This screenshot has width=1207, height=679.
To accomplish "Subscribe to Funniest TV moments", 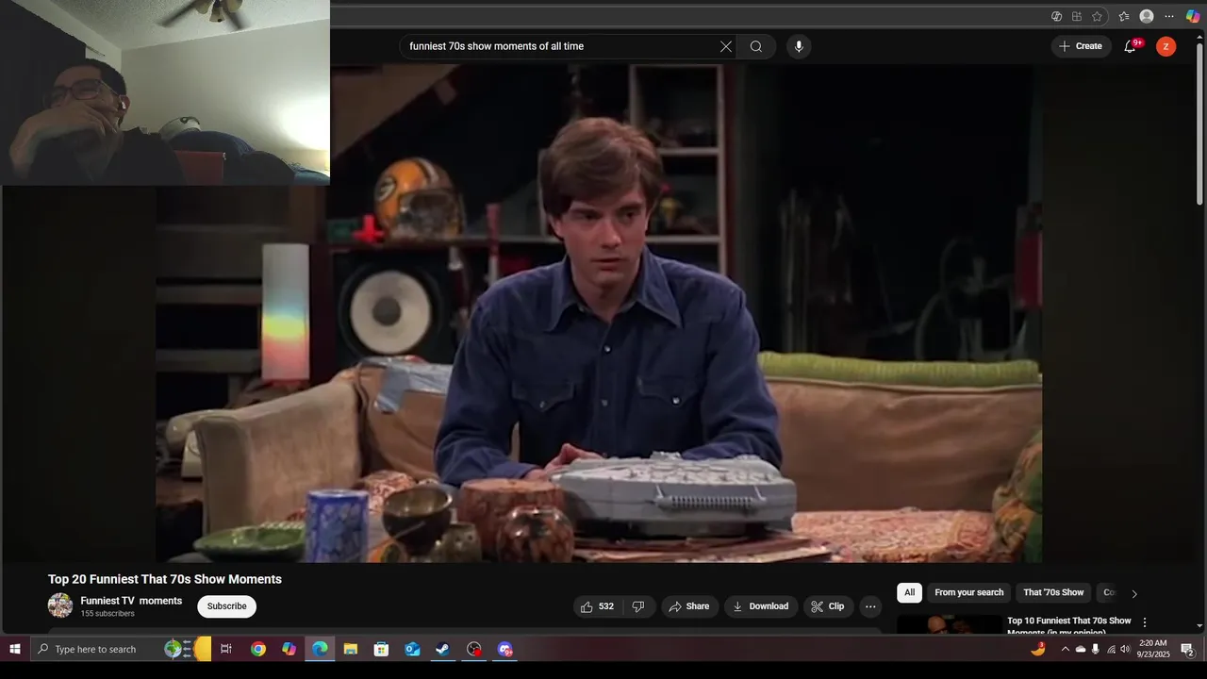I will coord(226,606).
